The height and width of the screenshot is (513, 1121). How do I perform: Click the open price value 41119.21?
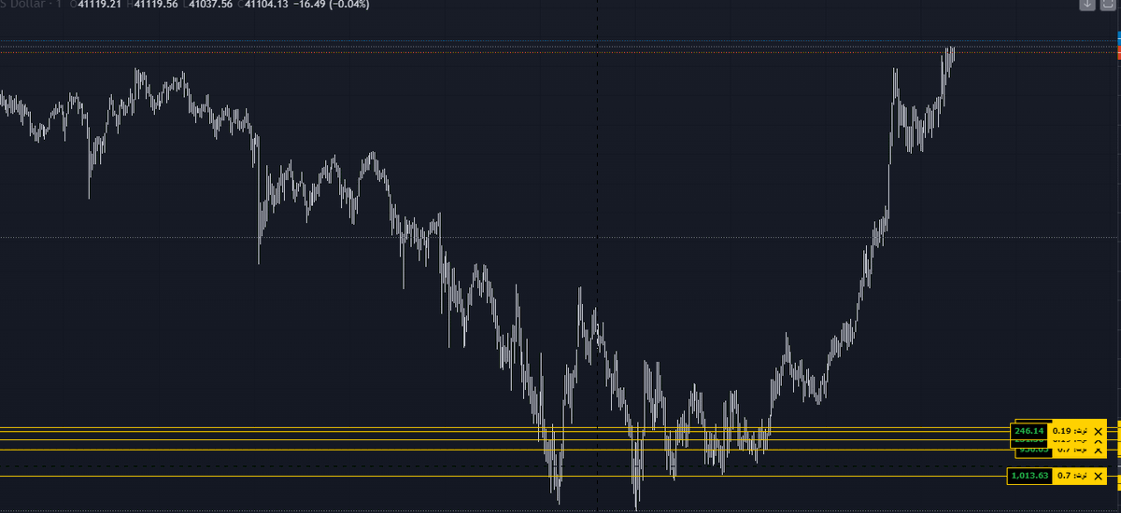point(101,5)
